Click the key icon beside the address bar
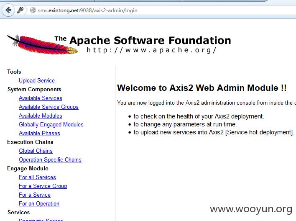The image size is (296, 221). pyautogui.click(x=20, y=10)
